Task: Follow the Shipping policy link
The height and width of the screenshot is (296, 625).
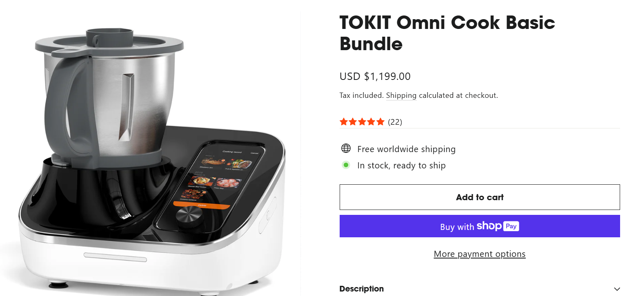Action: coord(401,95)
